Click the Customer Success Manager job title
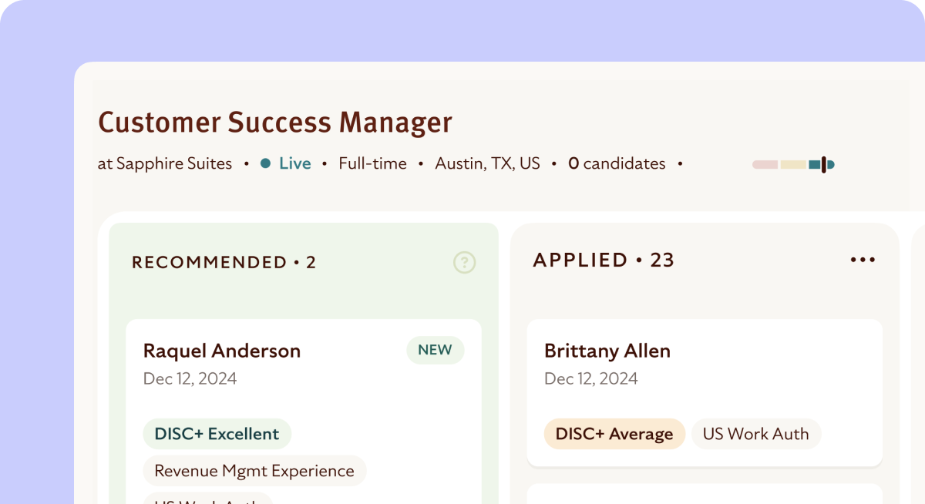 tap(274, 123)
